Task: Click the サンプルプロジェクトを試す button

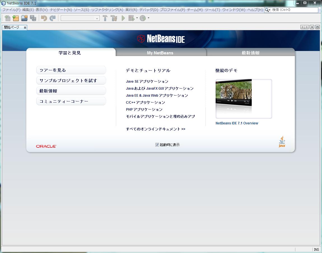Action: [x=71, y=81]
